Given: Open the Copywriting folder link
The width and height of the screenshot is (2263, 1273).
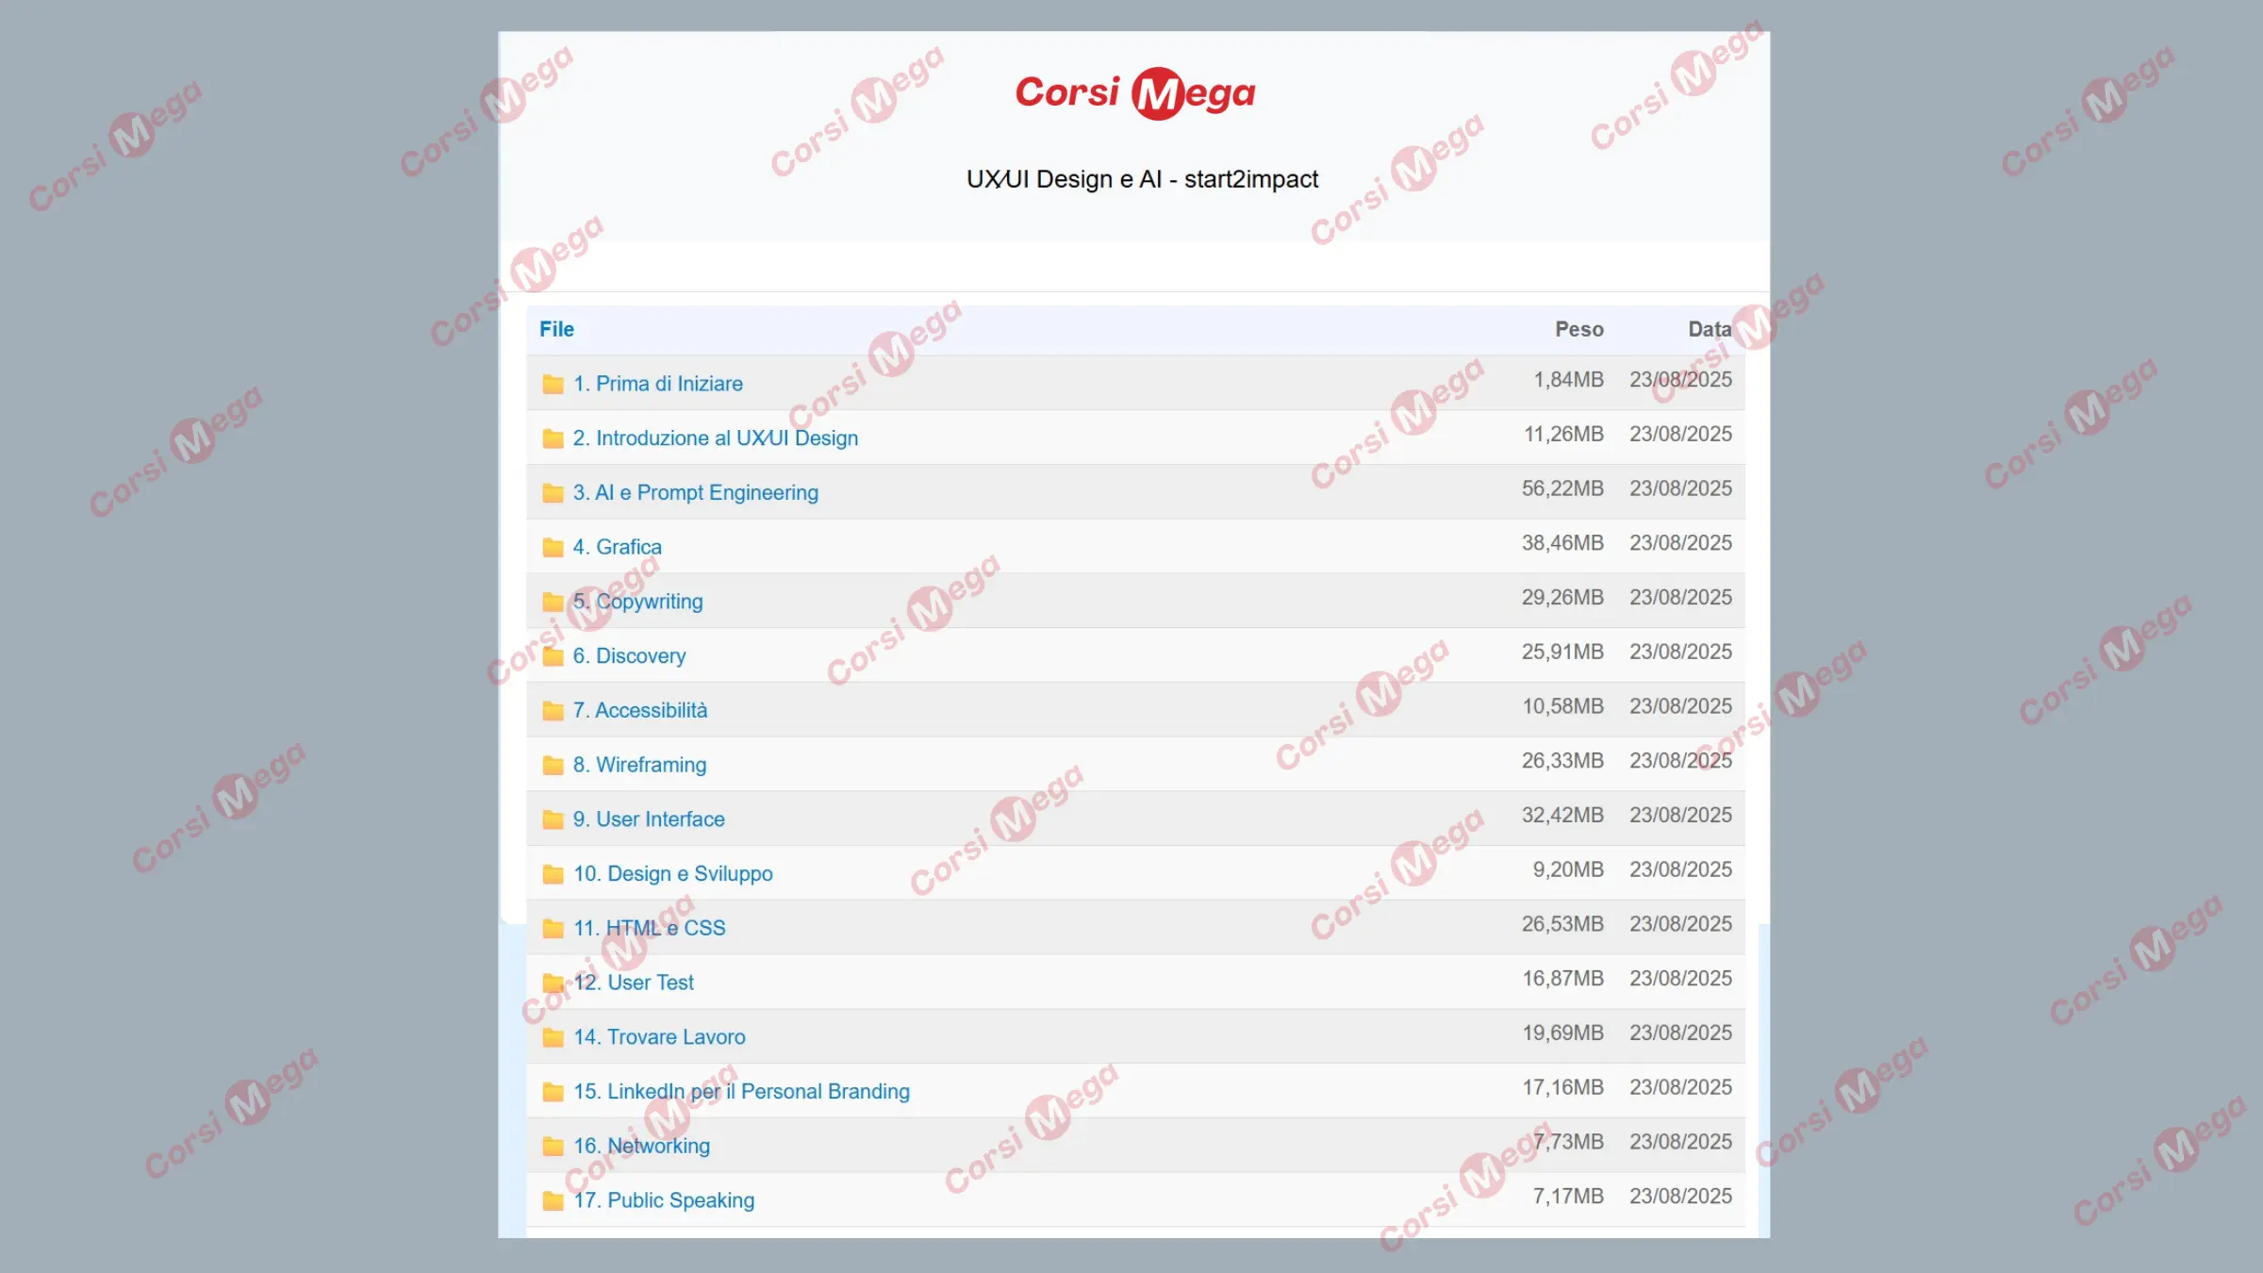Looking at the screenshot, I should click(637, 602).
